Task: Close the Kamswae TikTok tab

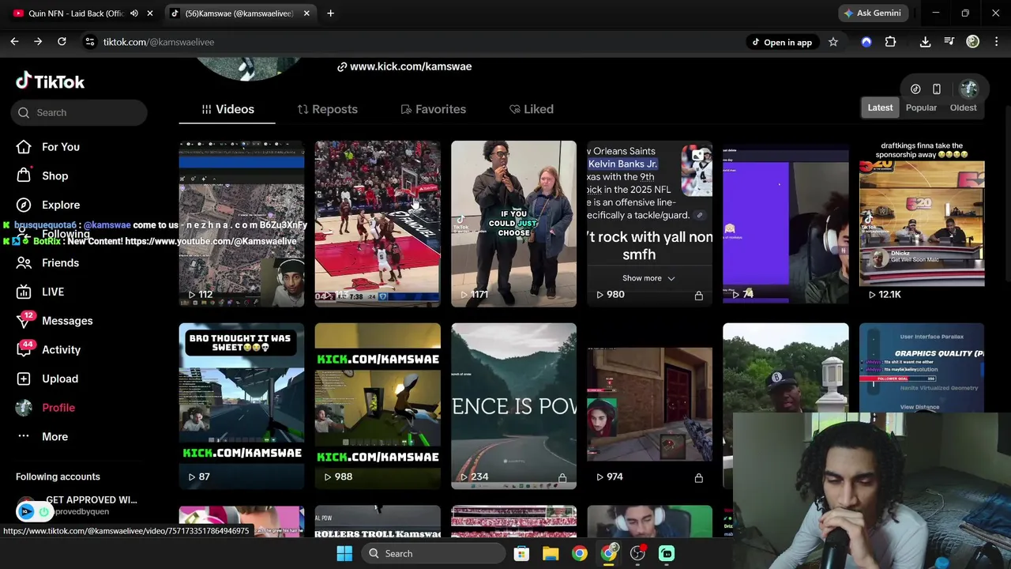Action: tap(306, 13)
